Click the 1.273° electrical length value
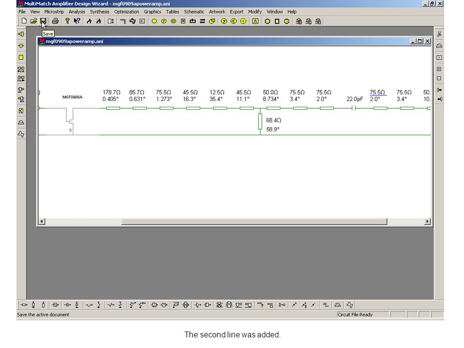Image resolution: width=464 pixels, height=348 pixels. [x=164, y=99]
